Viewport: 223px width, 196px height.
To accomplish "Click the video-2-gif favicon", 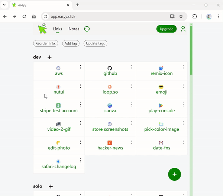I will (x=58, y=124).
